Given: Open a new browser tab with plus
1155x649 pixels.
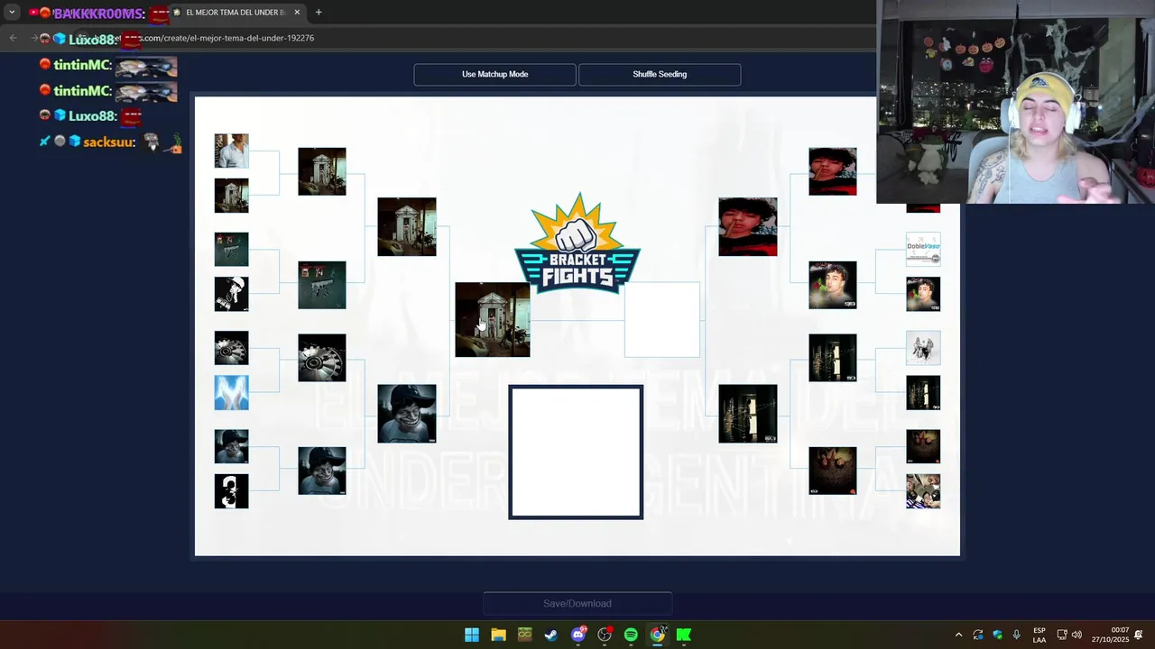Looking at the screenshot, I should coord(319,13).
